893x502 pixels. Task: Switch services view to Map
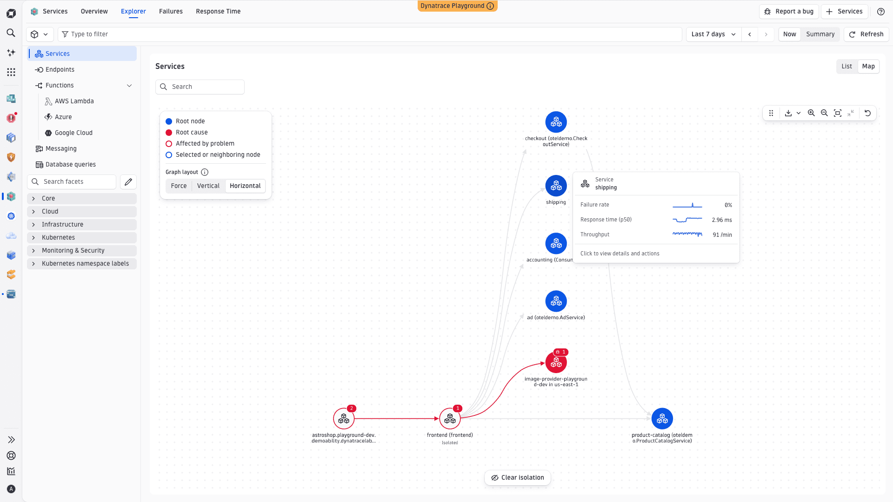[868, 67]
